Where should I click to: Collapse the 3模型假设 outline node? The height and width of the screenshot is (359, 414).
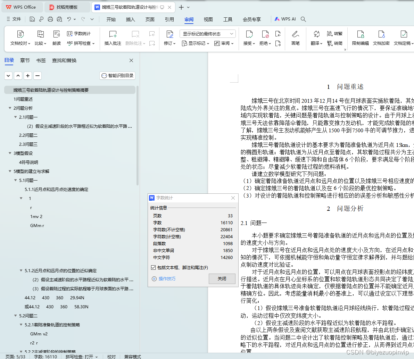10,153
